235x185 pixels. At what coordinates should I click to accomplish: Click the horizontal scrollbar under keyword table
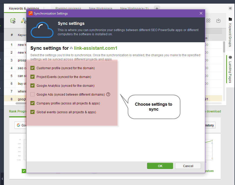click(21, 103)
